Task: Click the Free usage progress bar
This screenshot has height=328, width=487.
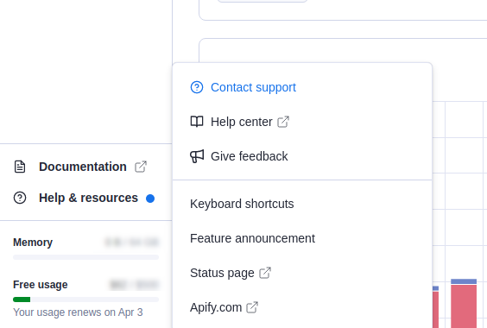Action: pos(85,300)
